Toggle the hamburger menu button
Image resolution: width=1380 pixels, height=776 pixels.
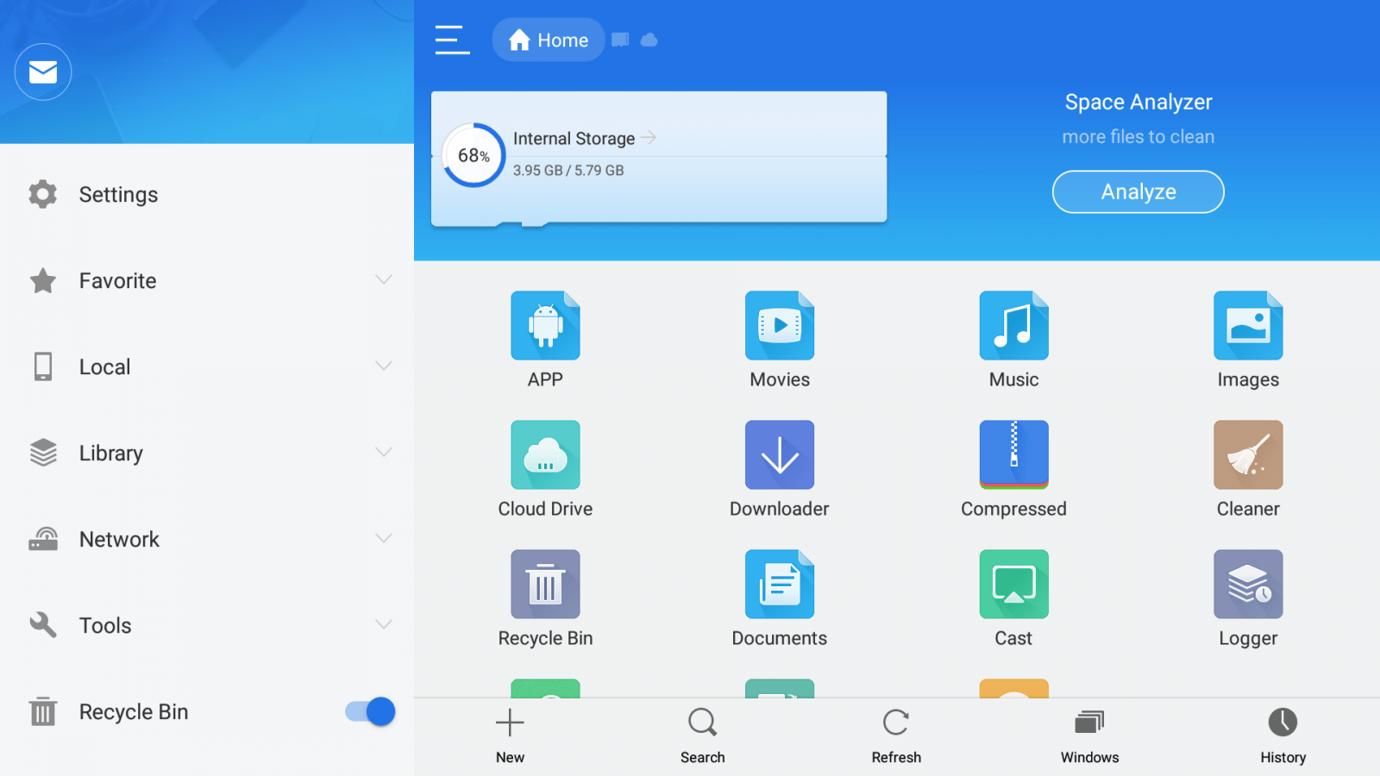point(452,40)
